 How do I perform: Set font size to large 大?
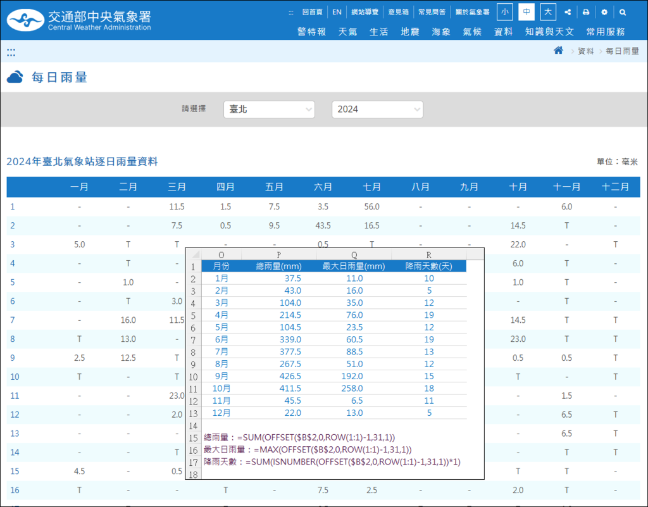click(x=548, y=12)
